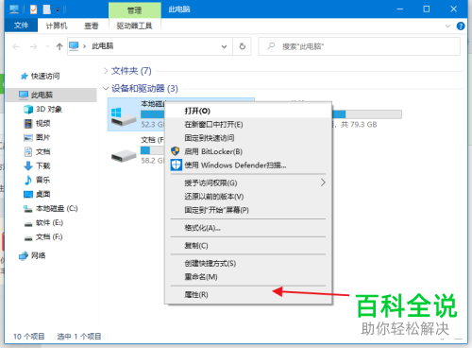Open the 驱动器工具 ribbon tab
The image size is (472, 348).
[134, 26]
